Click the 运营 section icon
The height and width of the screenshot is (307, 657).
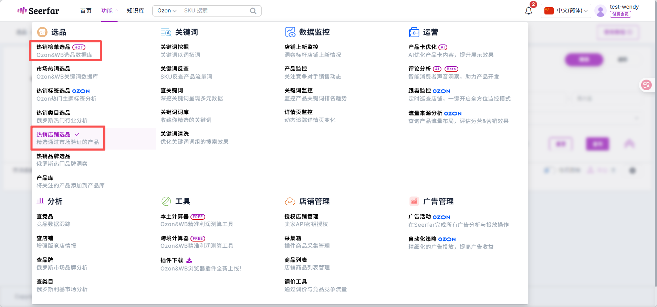coord(414,32)
